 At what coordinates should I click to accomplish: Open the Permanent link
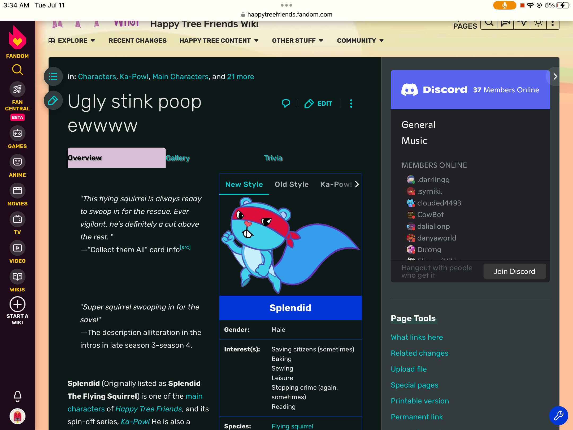click(x=417, y=417)
